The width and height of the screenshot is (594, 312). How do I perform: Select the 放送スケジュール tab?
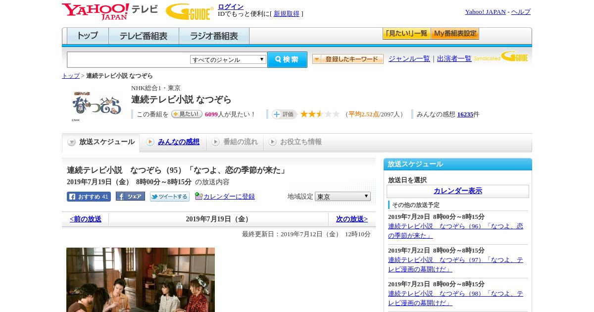click(x=101, y=142)
